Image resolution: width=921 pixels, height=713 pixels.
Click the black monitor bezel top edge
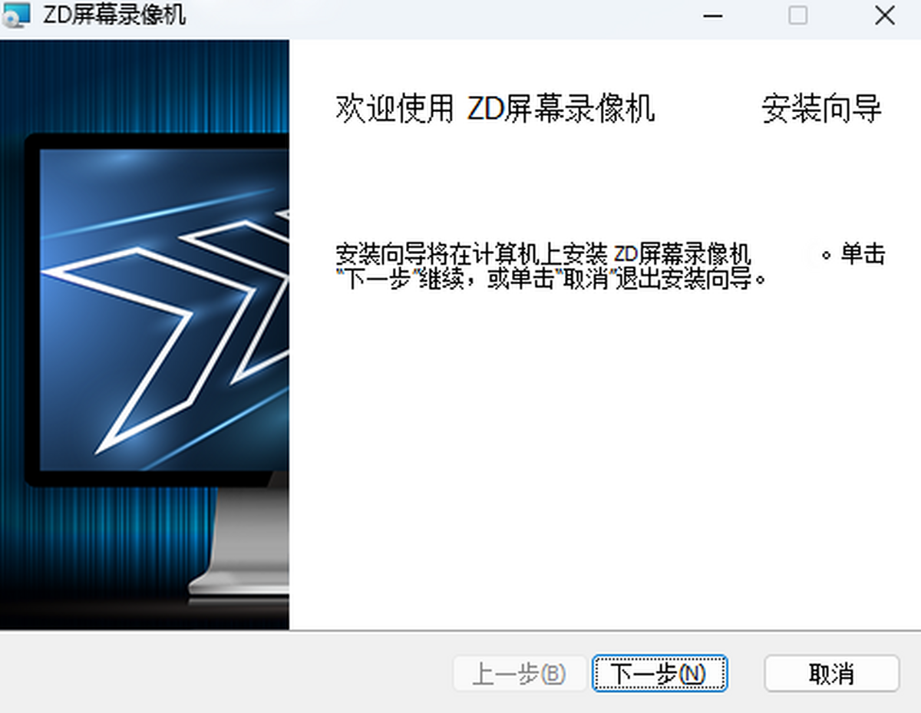coord(153,140)
